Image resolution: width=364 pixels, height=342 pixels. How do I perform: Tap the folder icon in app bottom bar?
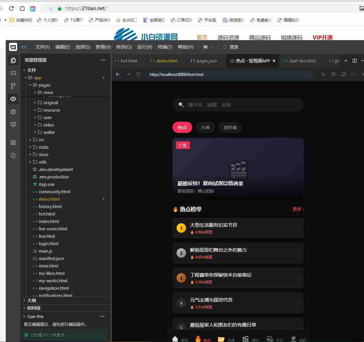pos(221,339)
